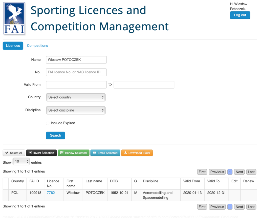The image size is (259, 218).
Task: Click the Select All button
Action: click(14, 153)
